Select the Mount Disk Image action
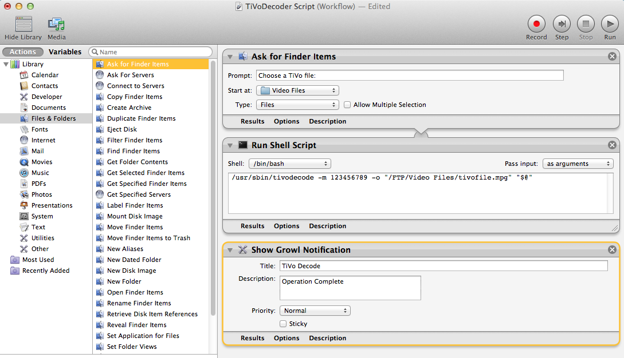This screenshot has height=358, width=624. (x=151, y=216)
